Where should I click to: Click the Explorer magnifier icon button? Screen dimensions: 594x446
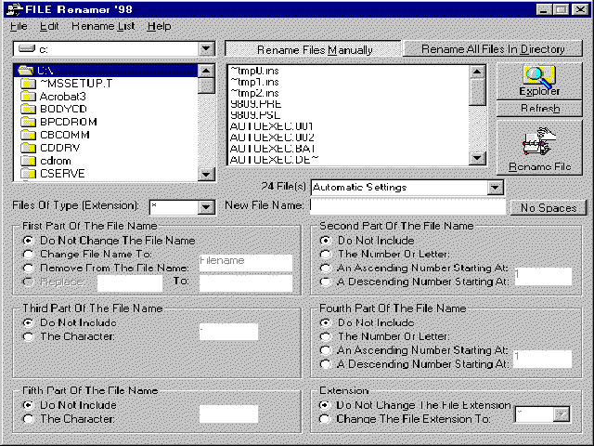(538, 80)
